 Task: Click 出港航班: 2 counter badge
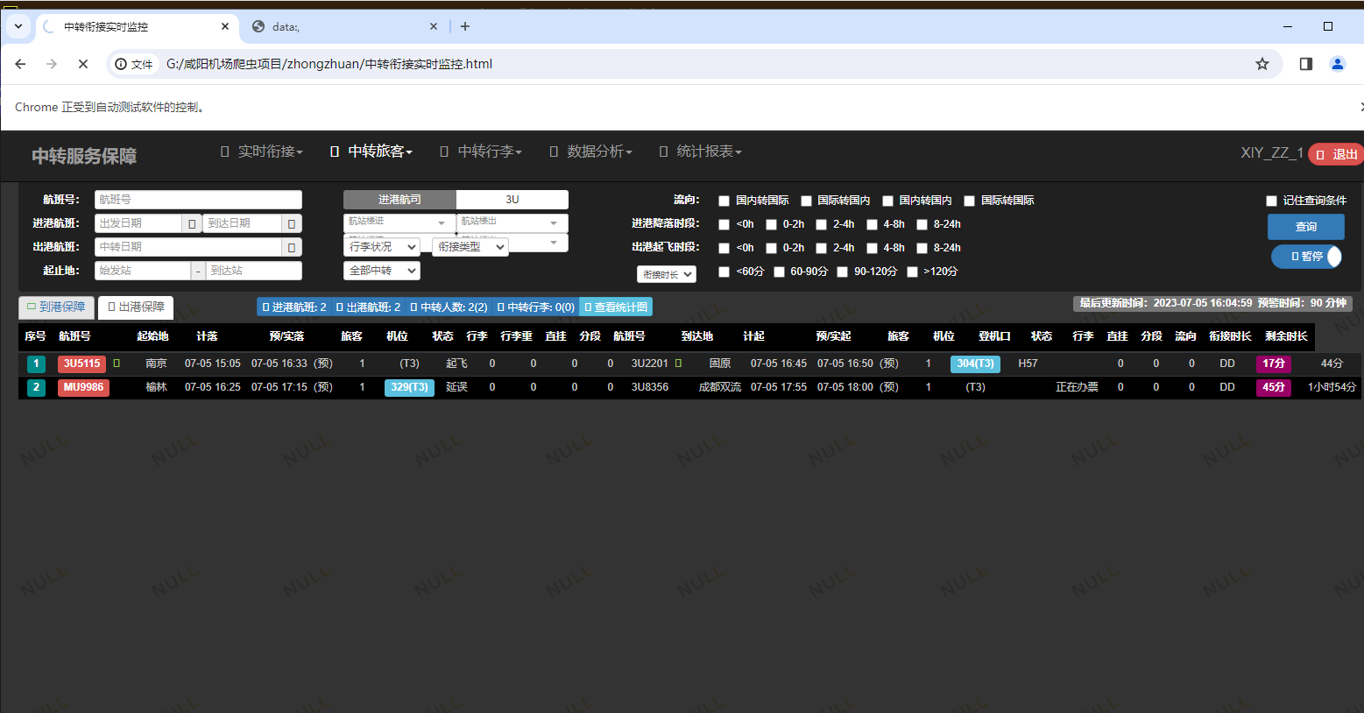click(x=368, y=307)
